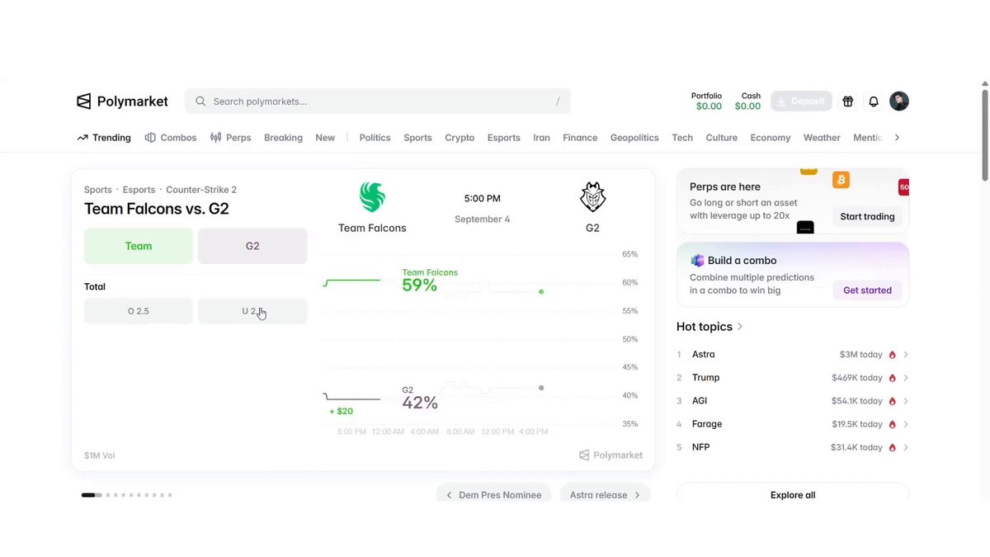Click the flame icon on Astra row
This screenshot has height=557, width=990.
892,355
